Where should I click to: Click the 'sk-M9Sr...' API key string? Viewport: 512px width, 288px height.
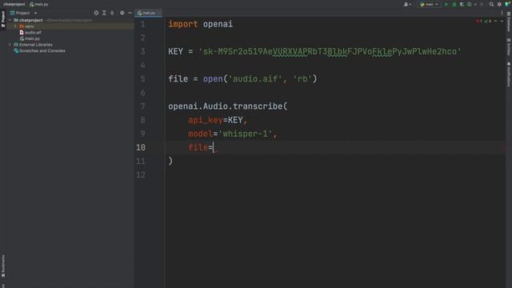(x=330, y=51)
